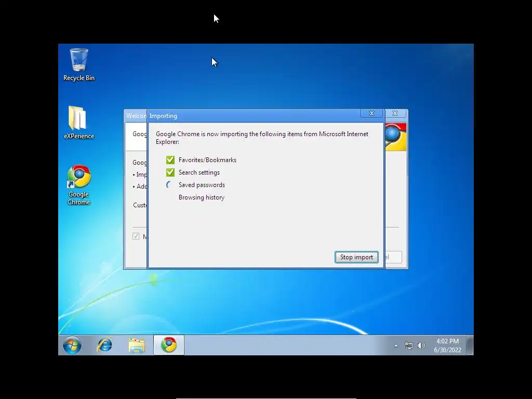Close the Welcome window behind the dialog
The height and width of the screenshot is (399, 532).
point(395,113)
